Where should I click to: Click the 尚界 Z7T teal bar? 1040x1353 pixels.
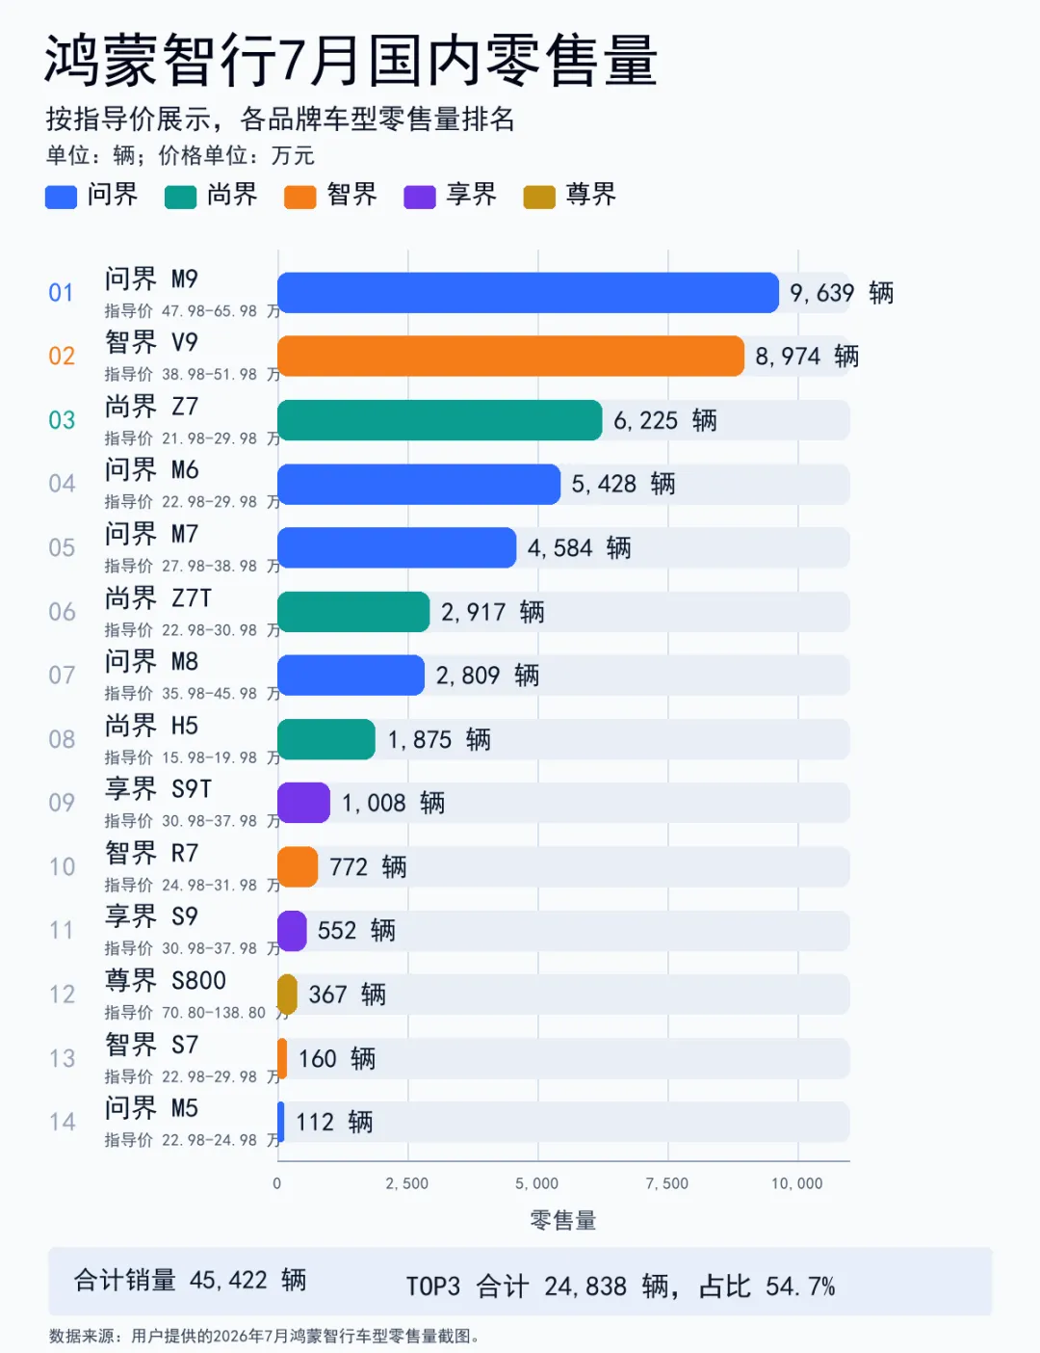[x=353, y=612]
